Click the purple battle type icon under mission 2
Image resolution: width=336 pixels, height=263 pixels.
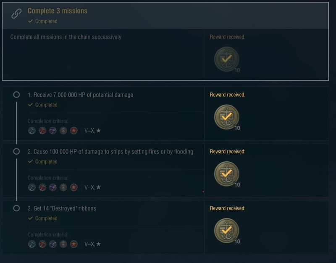pos(53,187)
